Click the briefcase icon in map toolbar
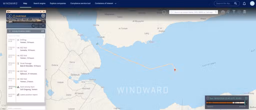Image resolution: width=256 pixels, height=110 pixels. pyautogui.click(x=223, y=12)
